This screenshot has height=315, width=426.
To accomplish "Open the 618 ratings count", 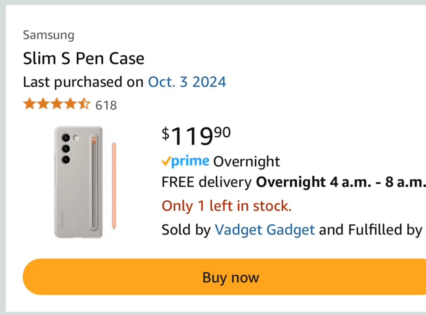I will coord(106,105).
